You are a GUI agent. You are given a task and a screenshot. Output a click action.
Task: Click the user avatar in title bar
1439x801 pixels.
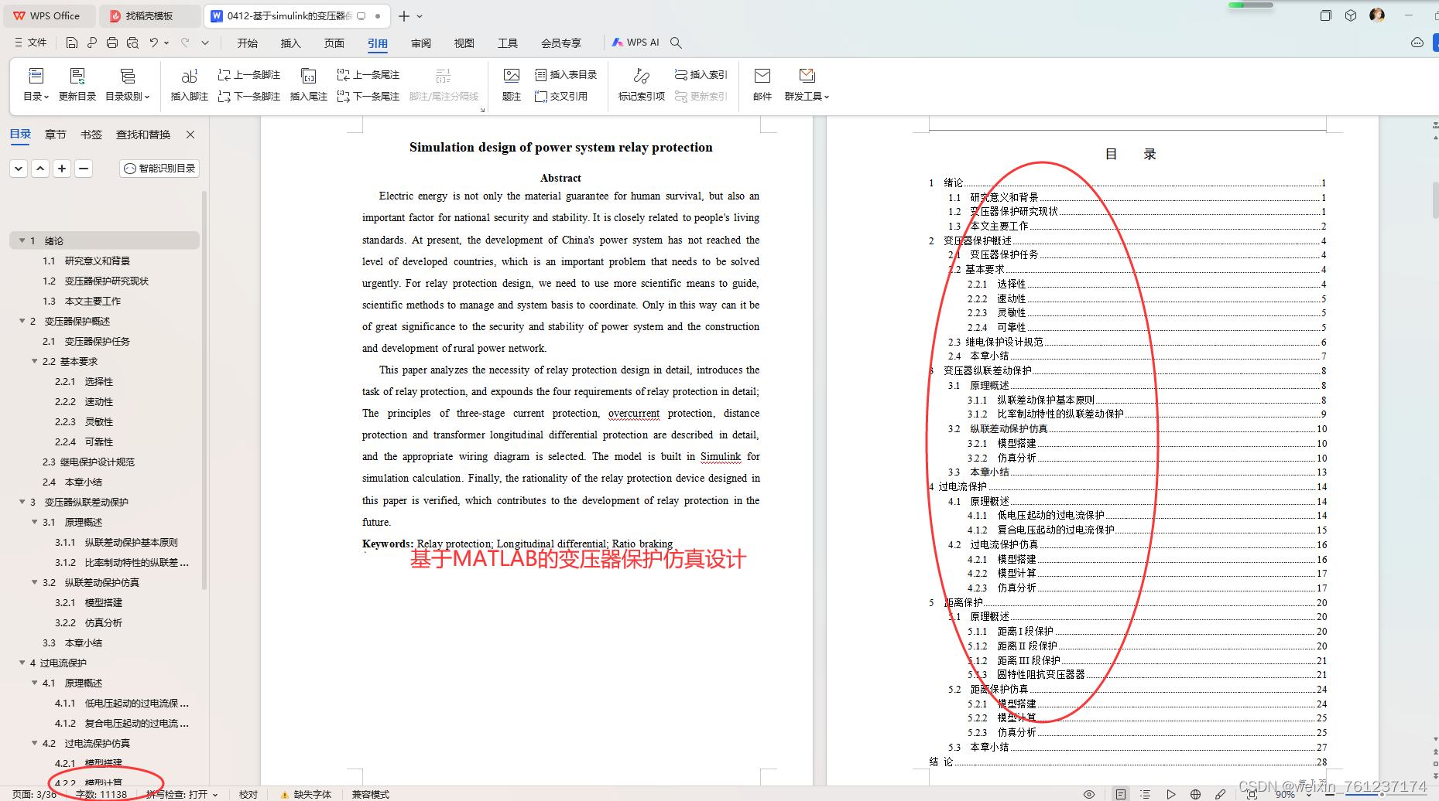click(1377, 15)
